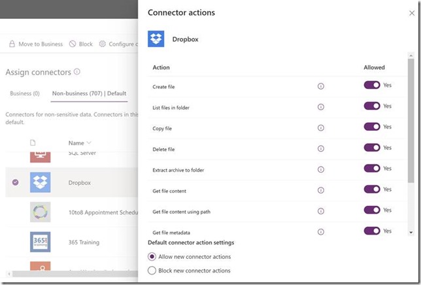Select the Dropbox connector name
This screenshot has height=285, width=421.
[80, 183]
